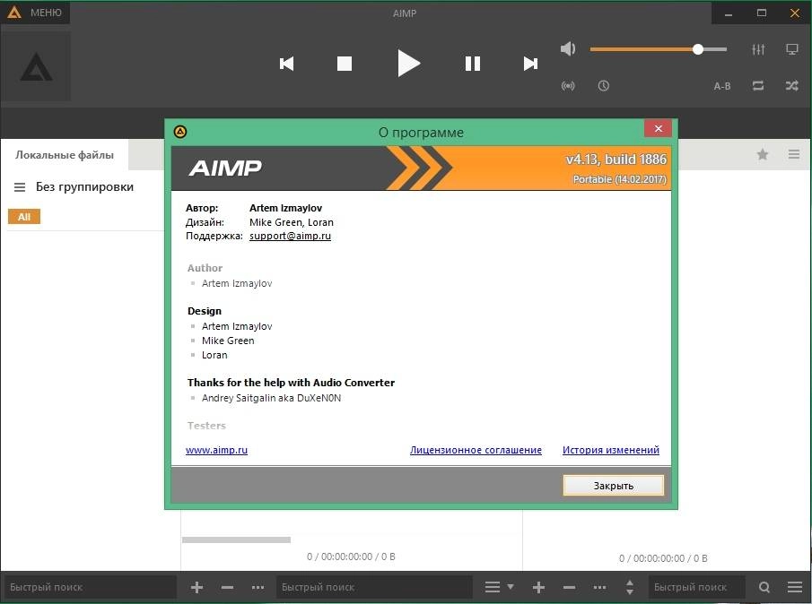Open the playlist panel menu next to star
This screenshot has height=604, width=812.
click(x=794, y=154)
